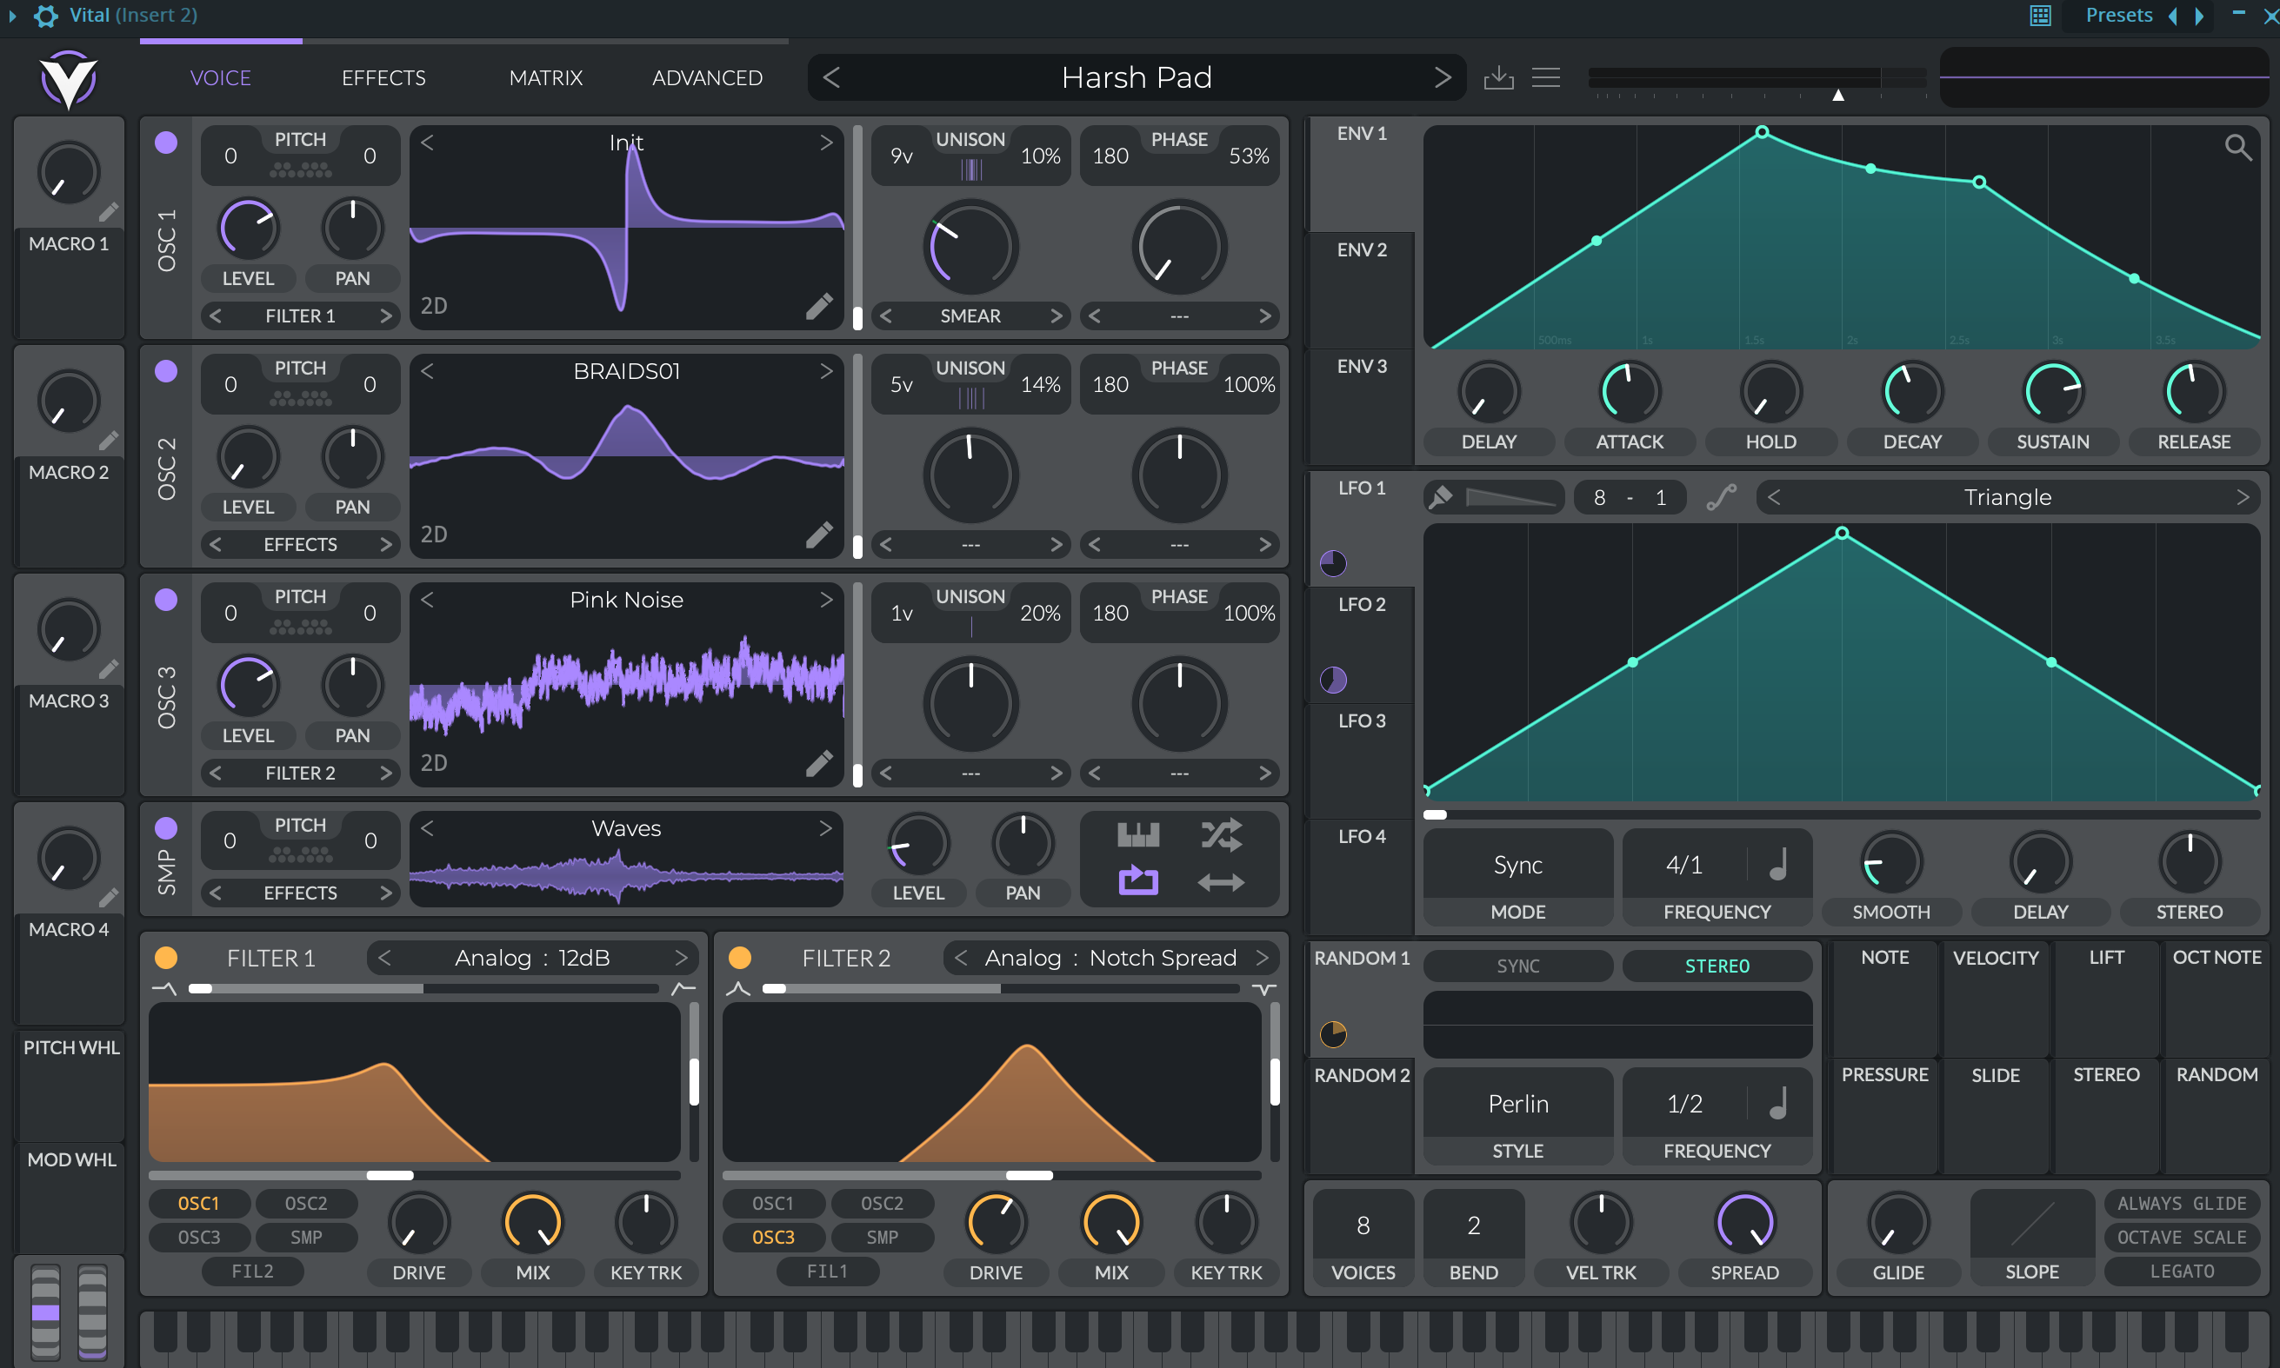The height and width of the screenshot is (1368, 2280).
Task: Go to the previous preset before Harsh Pad
Action: pyautogui.click(x=831, y=77)
